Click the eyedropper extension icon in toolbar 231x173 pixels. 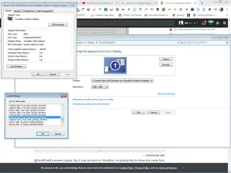click(83, 9)
